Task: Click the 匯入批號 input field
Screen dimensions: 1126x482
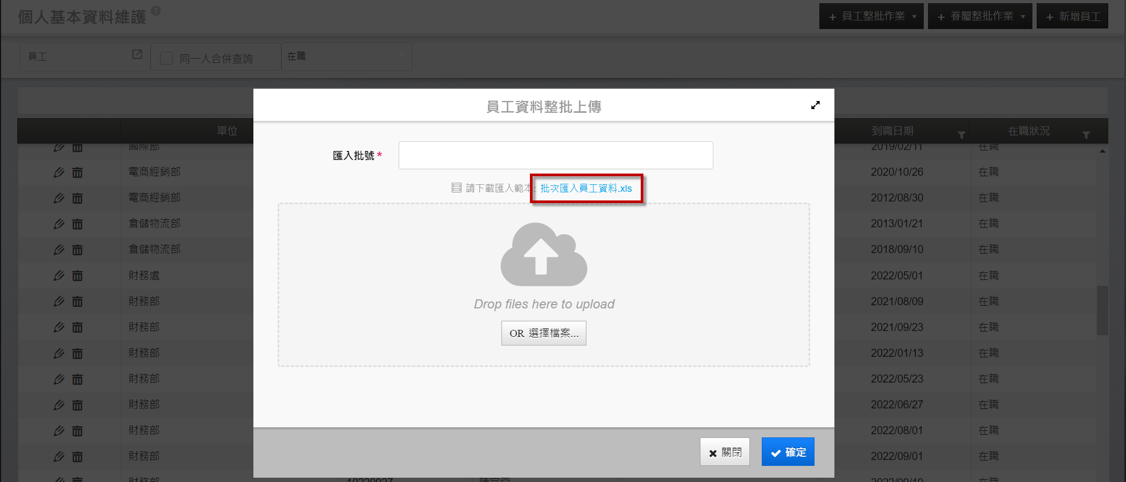Action: [555, 155]
